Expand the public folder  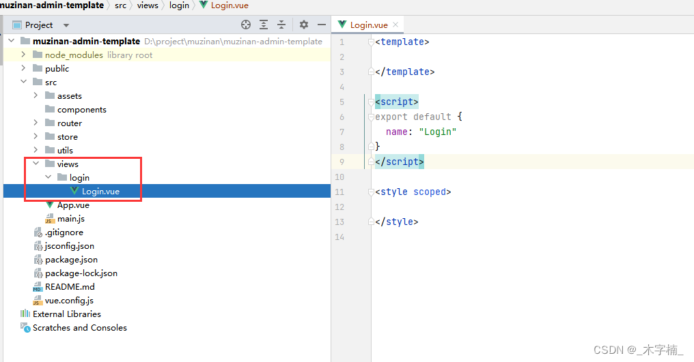pos(23,68)
